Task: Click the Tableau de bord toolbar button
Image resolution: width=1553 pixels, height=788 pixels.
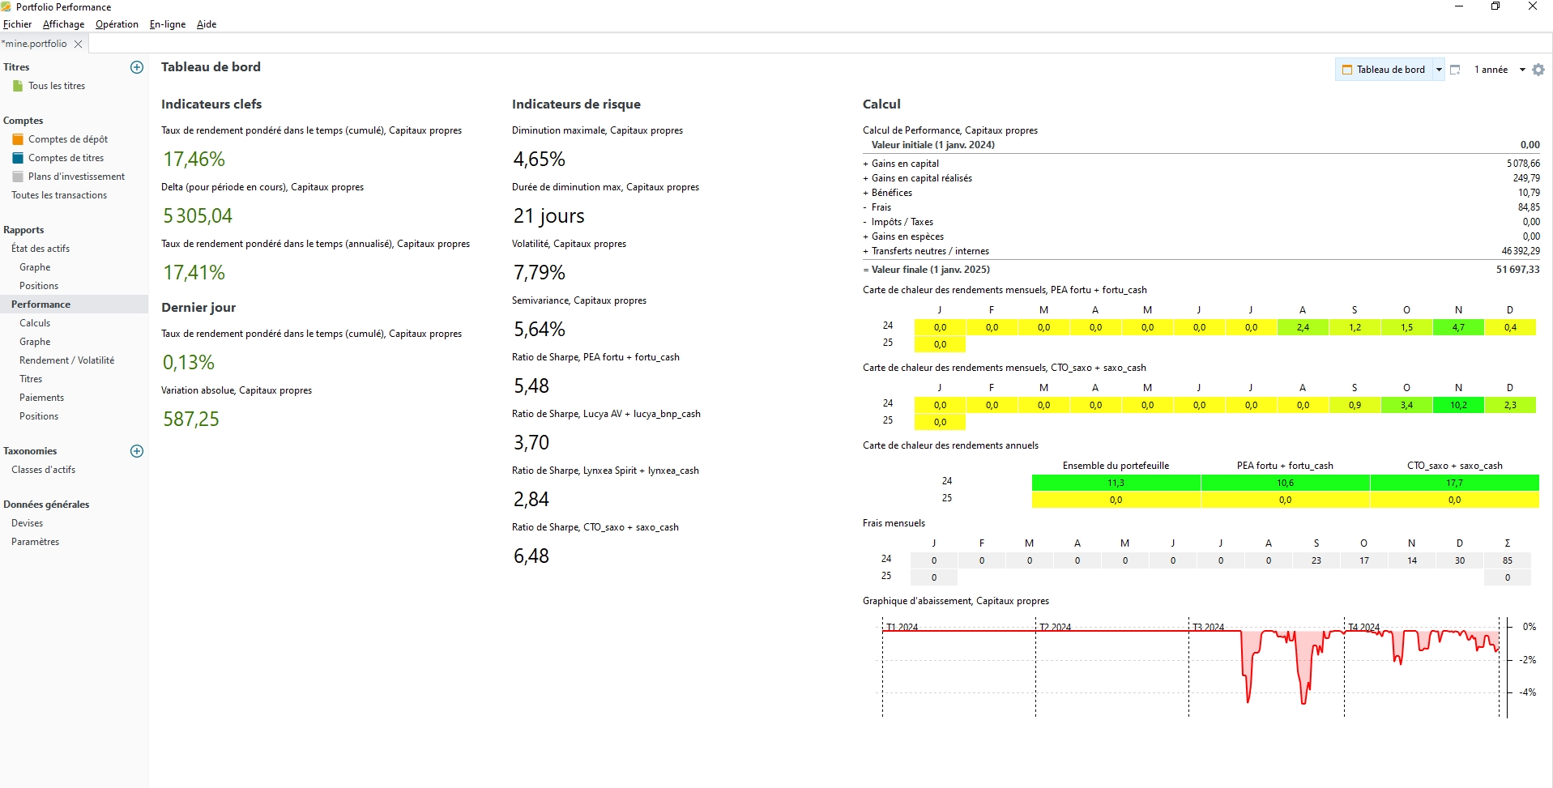Action: pos(1384,70)
